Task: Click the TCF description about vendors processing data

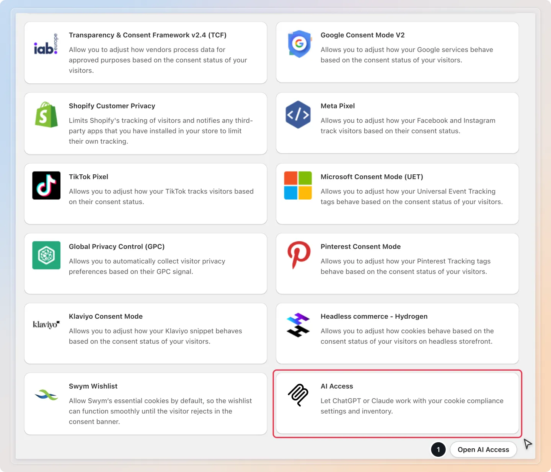Action: pyautogui.click(x=158, y=60)
